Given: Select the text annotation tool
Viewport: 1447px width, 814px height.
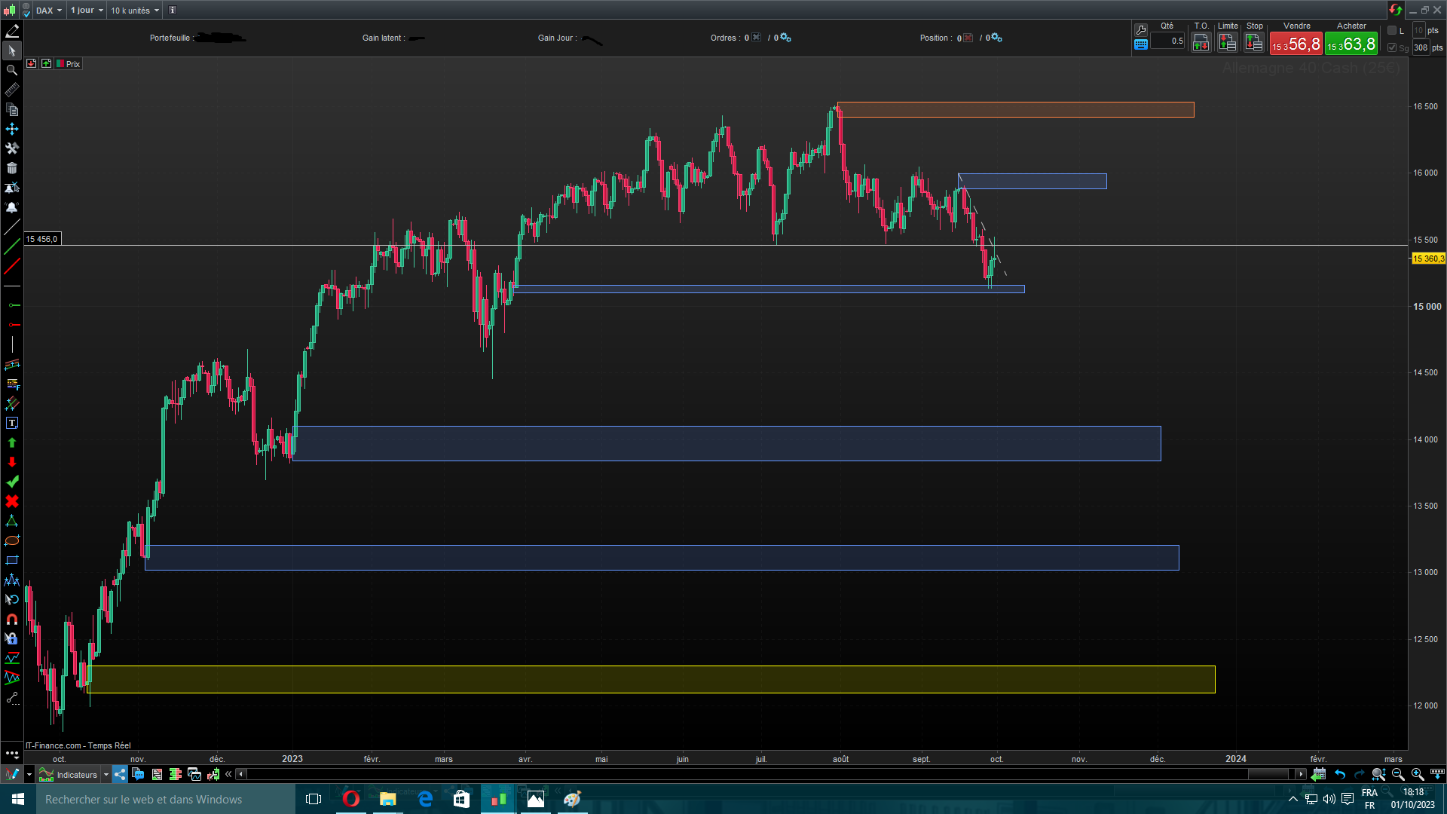Looking at the screenshot, I should coord(12,423).
